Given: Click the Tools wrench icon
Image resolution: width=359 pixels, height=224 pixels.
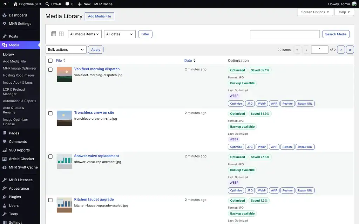Looking at the screenshot, I should tap(4, 214).
